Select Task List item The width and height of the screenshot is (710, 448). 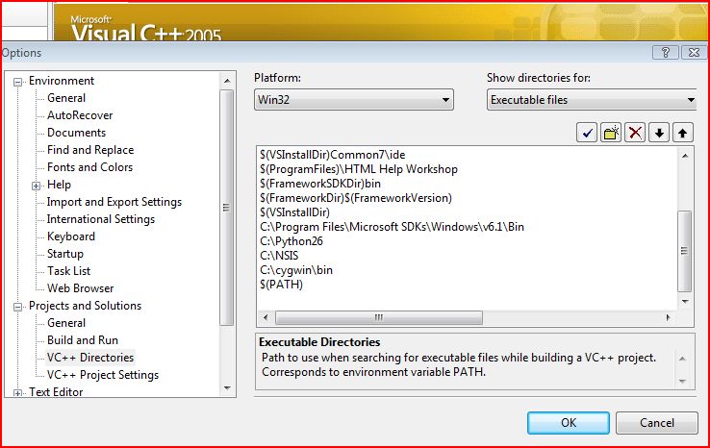point(69,270)
